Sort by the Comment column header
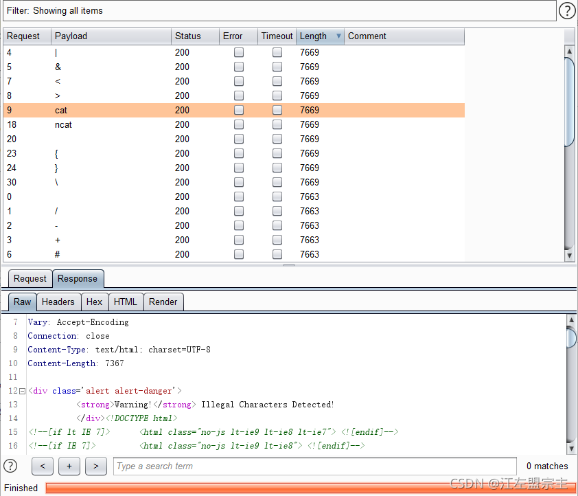 point(404,36)
